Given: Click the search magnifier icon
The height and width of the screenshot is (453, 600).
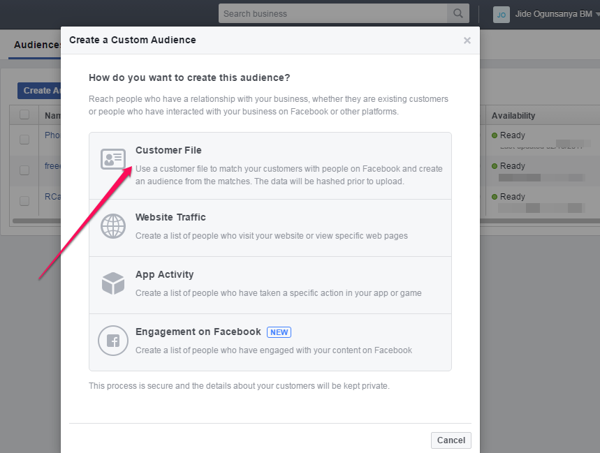Looking at the screenshot, I should (x=458, y=13).
